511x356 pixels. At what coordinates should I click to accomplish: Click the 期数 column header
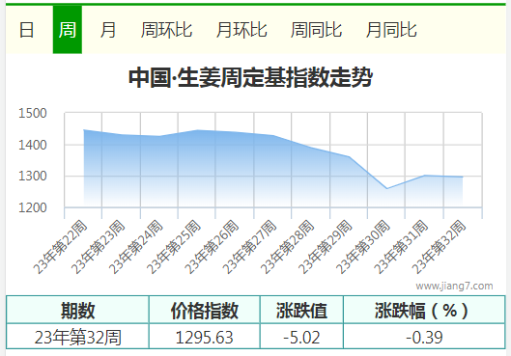77,310
